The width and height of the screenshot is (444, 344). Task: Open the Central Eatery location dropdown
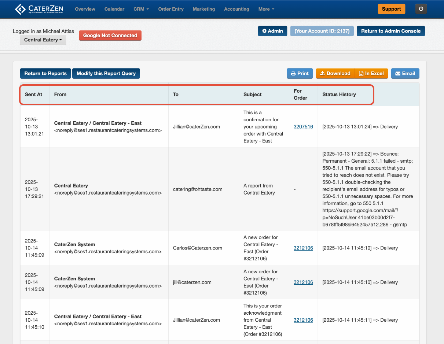[43, 40]
